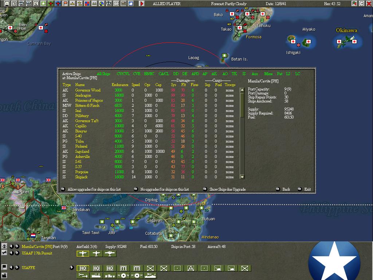
Task: Click the anchor port icon in bottom panel
Action: (4, 246)
